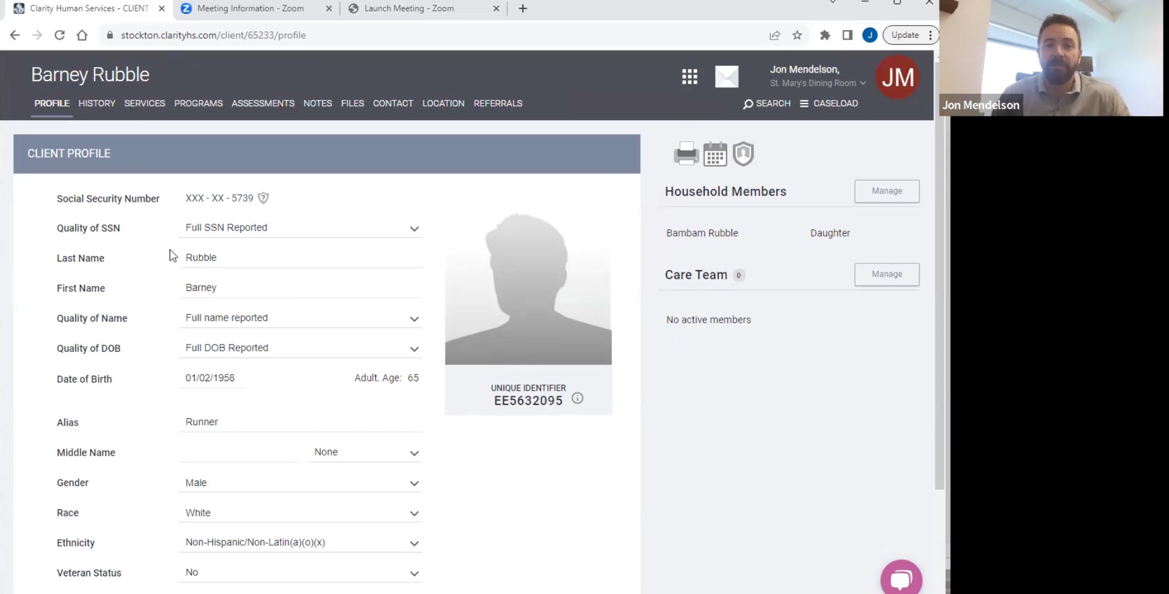Open the apps grid launcher icon

pyautogui.click(x=689, y=77)
